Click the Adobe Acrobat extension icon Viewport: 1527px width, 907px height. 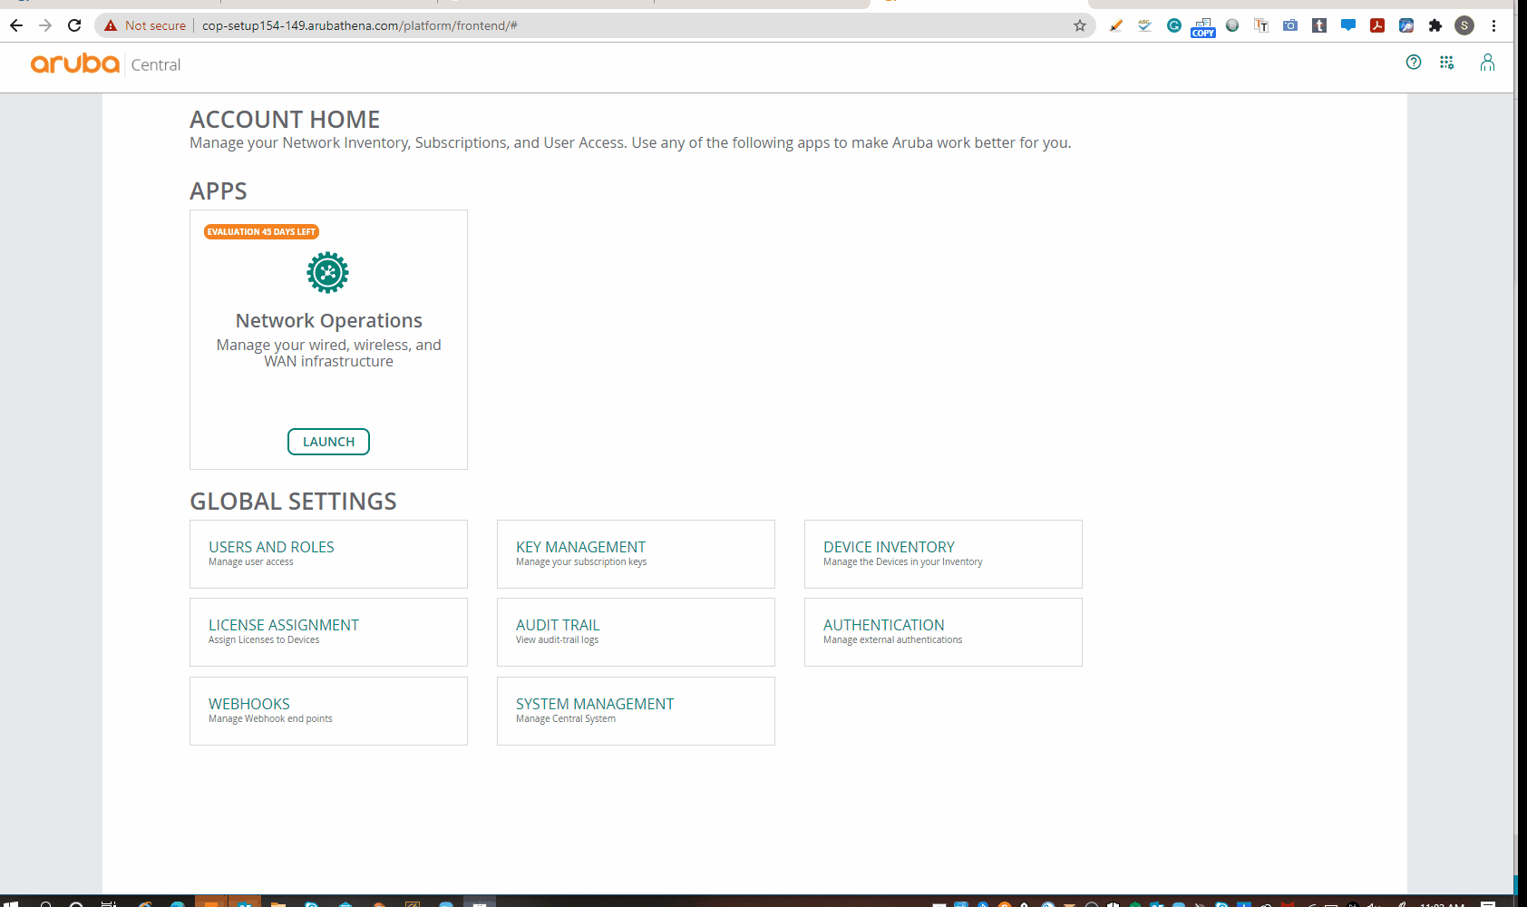tap(1376, 25)
